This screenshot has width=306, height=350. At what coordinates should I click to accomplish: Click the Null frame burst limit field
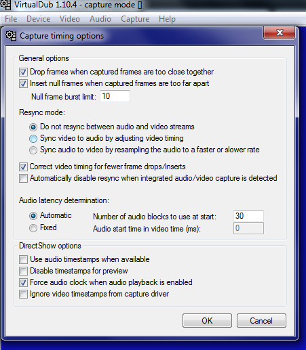(x=115, y=96)
